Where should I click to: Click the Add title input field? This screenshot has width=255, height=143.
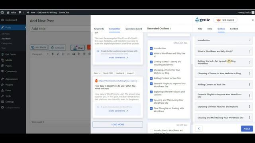pyautogui.click(x=60, y=29)
